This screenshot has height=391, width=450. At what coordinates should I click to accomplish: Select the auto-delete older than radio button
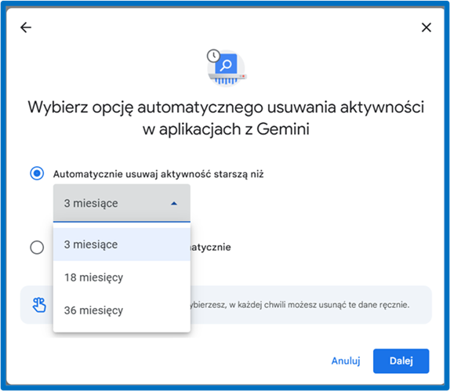coord(37,173)
